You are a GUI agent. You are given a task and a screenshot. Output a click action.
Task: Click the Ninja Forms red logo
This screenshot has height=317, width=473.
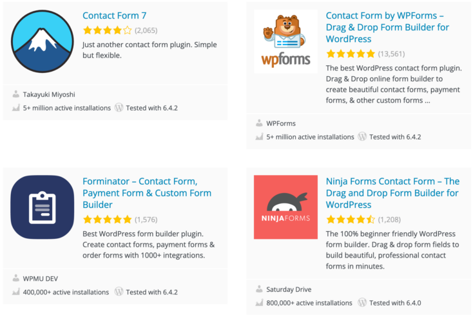(x=285, y=207)
